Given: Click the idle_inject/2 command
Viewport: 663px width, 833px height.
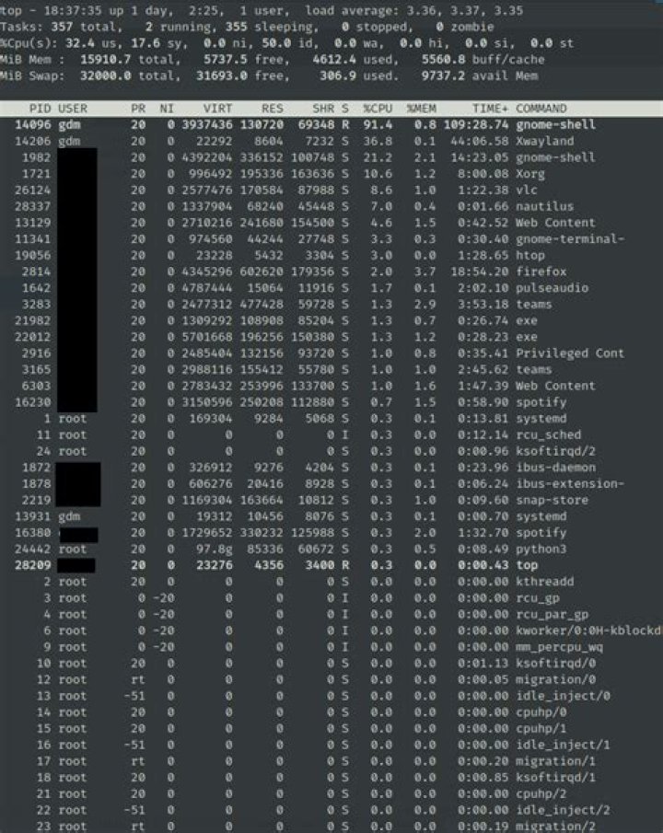Looking at the screenshot, I should point(563,810).
